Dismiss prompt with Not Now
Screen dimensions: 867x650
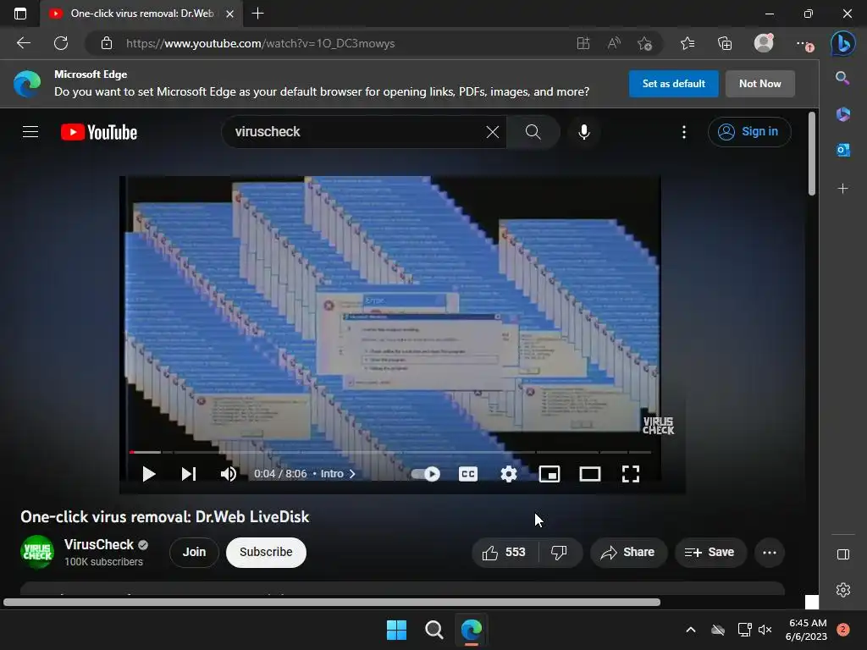click(759, 84)
